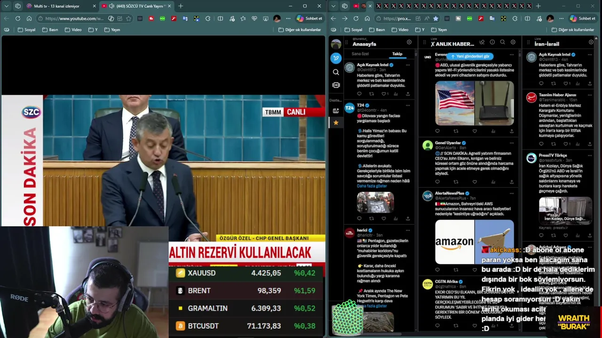Viewport: 602px width, 338px height.
Task: View analytics of Evrensel Wi-Fi post
Action: (x=493, y=131)
